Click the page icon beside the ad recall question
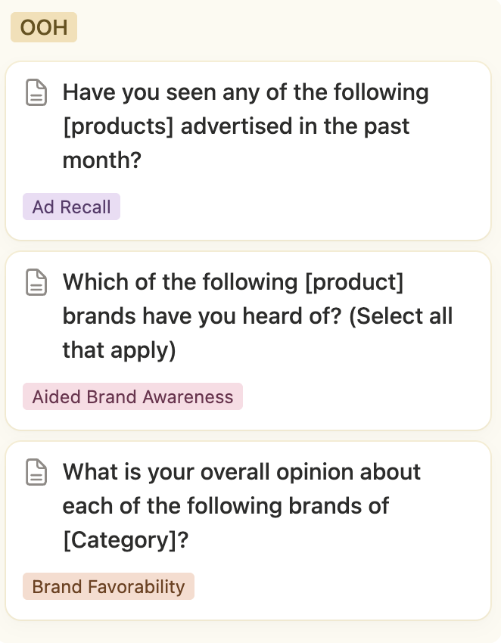 tap(36, 93)
